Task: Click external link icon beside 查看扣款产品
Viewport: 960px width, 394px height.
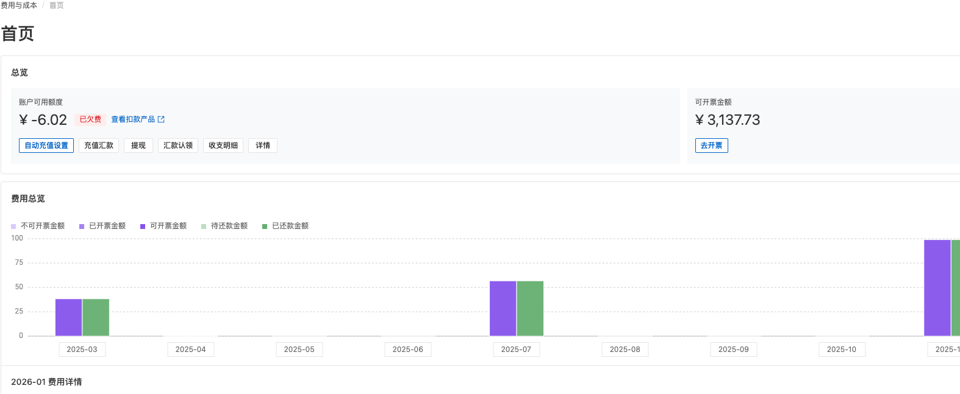Action: pos(161,119)
